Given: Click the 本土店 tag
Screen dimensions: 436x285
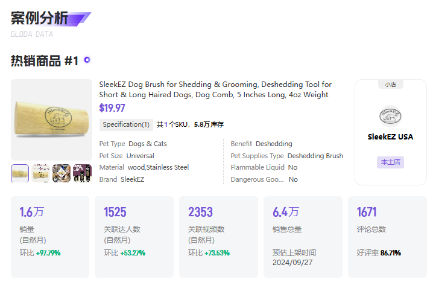Looking at the screenshot, I should click(x=390, y=162).
